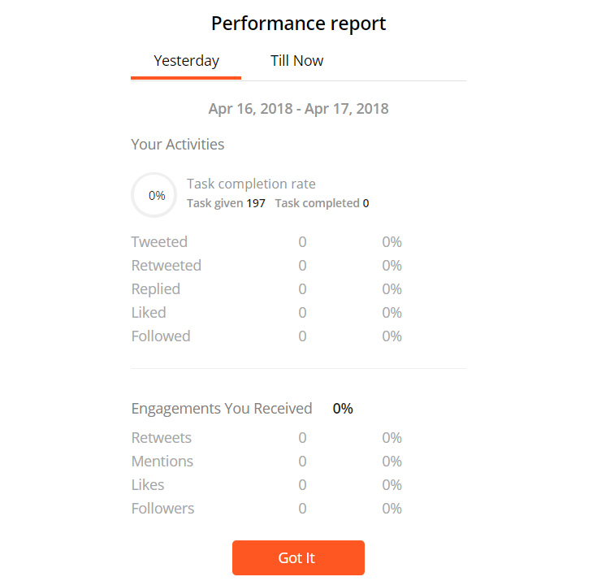Viewport: 597px width, 581px height.
Task: Switch to the Yesterday tab
Action: (186, 61)
